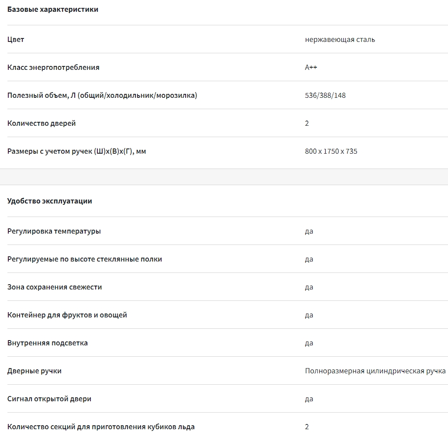
Task: Click the "Полезный объем, Л" row label
Action: point(102,96)
